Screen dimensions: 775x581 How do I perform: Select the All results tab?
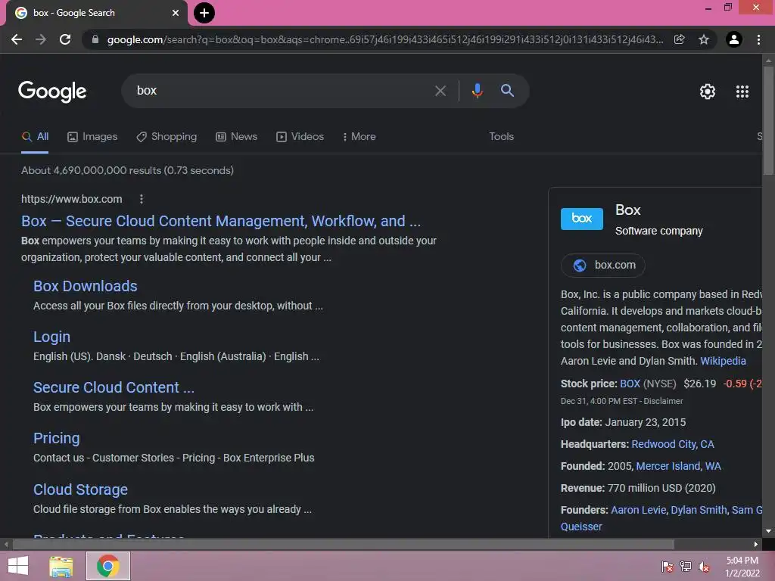(35, 137)
